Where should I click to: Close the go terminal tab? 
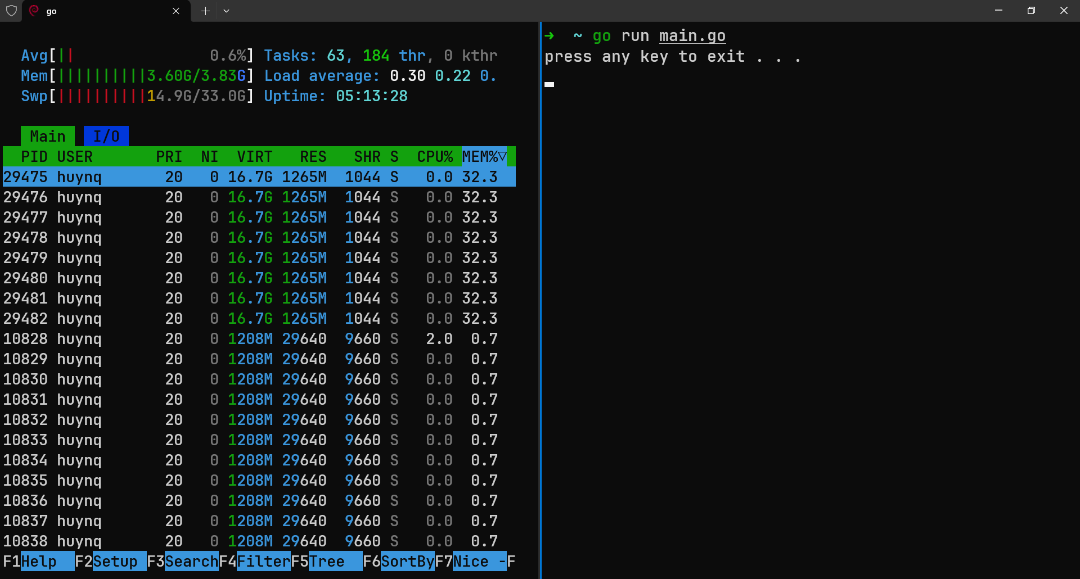coord(176,11)
